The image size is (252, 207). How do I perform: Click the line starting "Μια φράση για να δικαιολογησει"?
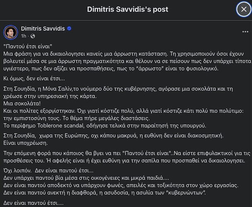tap(124, 54)
